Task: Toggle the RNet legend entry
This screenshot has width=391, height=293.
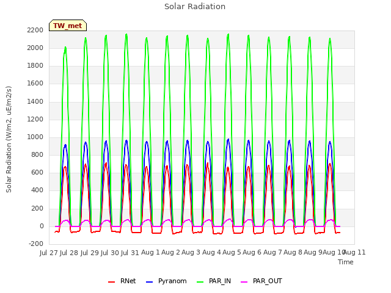Action: (122, 281)
